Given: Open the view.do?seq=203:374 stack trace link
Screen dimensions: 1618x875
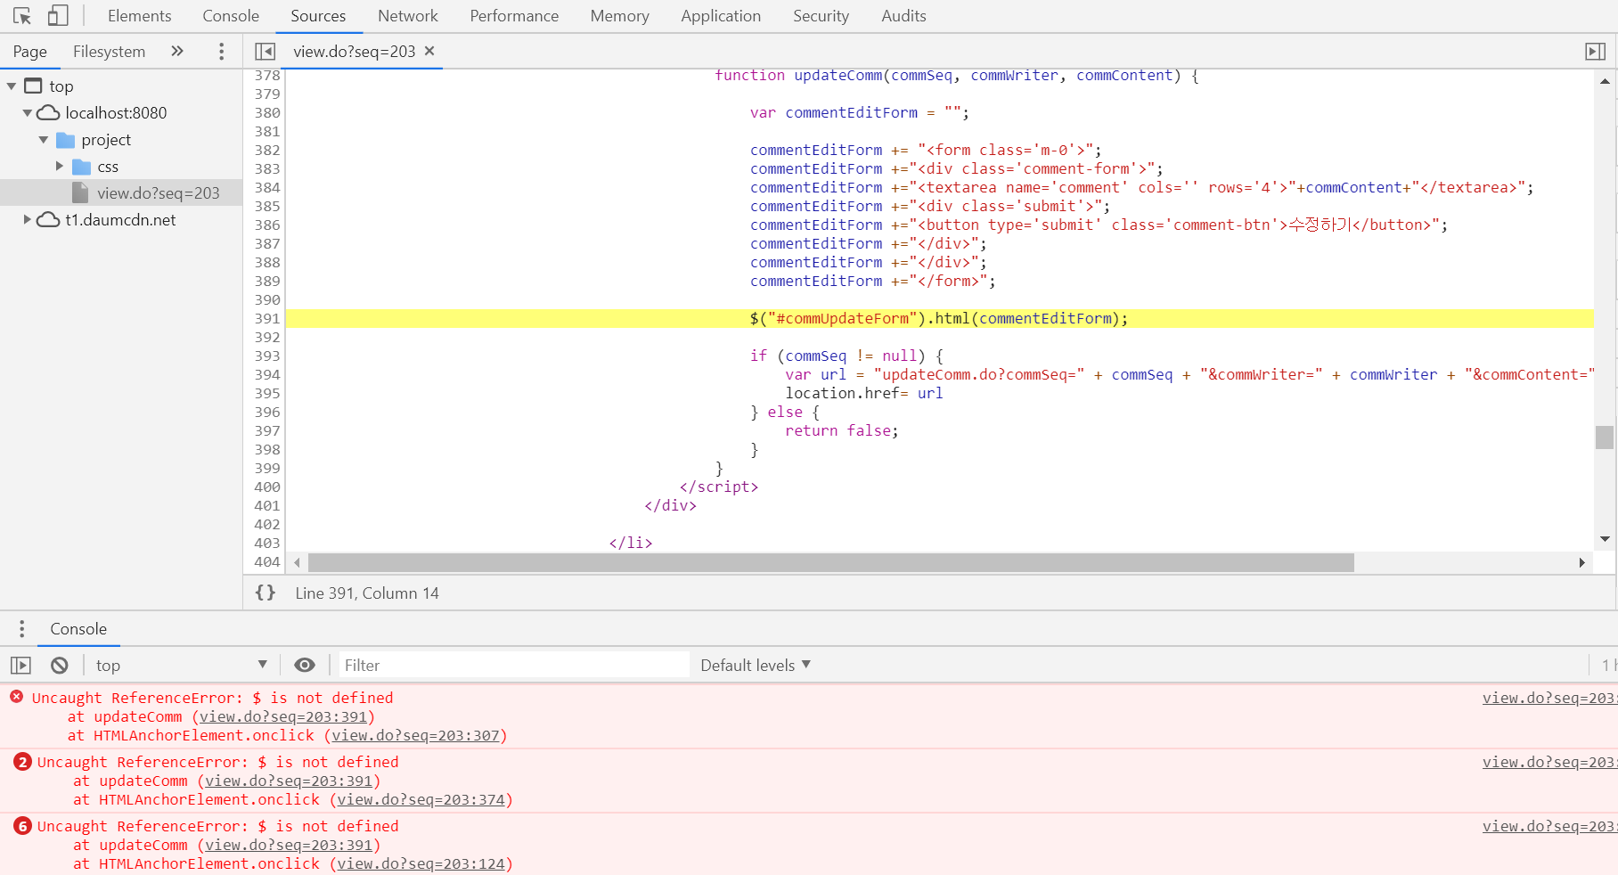Looking at the screenshot, I should [x=421, y=799].
